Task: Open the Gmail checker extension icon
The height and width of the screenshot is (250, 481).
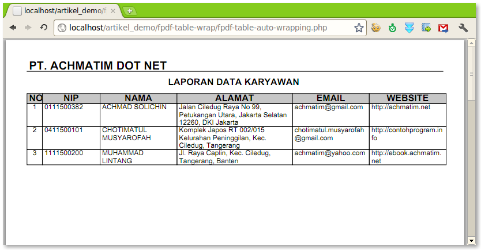Action: click(x=443, y=28)
